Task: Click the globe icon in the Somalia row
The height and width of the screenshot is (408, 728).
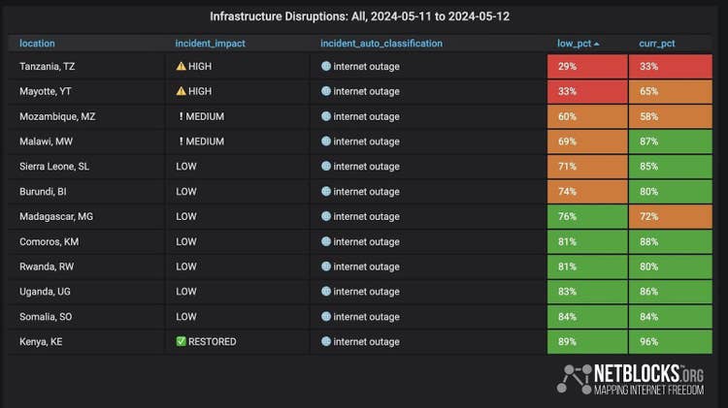Action: 326,317
